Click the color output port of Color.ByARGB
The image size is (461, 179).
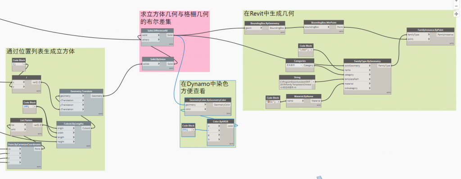tap(230, 126)
